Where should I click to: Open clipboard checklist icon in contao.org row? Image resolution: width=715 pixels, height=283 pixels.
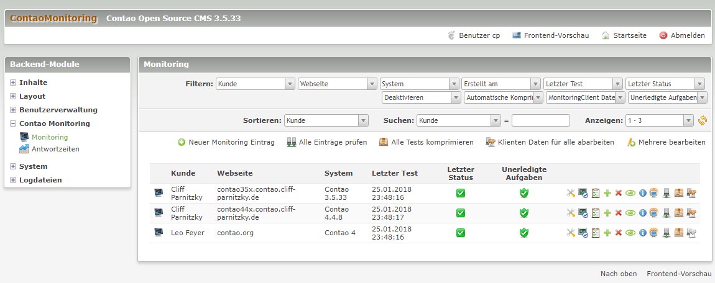[595, 233]
